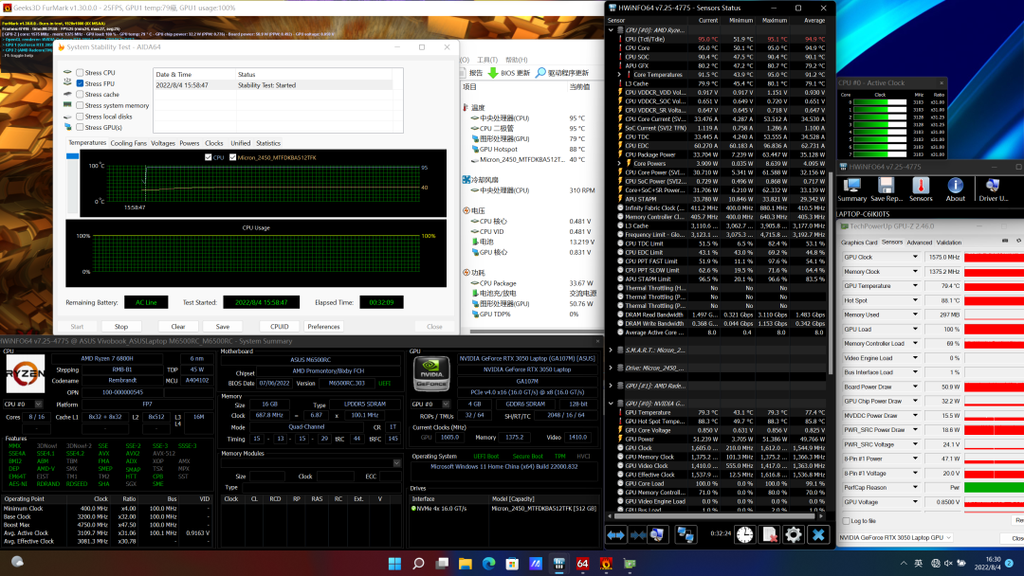Click the driver update magnifier icon
The width and height of the screenshot is (1024, 576).
(540, 73)
